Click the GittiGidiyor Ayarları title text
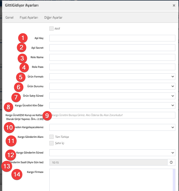 pos(22,5)
